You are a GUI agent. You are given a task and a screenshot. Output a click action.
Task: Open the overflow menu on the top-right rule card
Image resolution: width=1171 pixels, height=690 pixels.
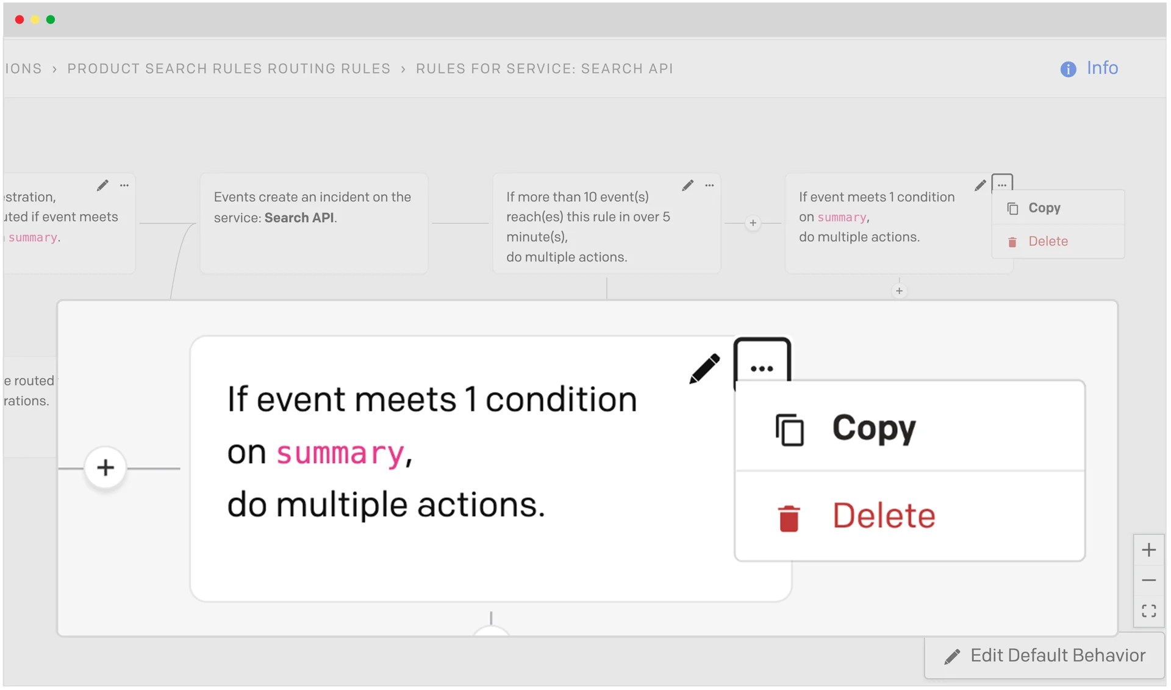(1002, 182)
